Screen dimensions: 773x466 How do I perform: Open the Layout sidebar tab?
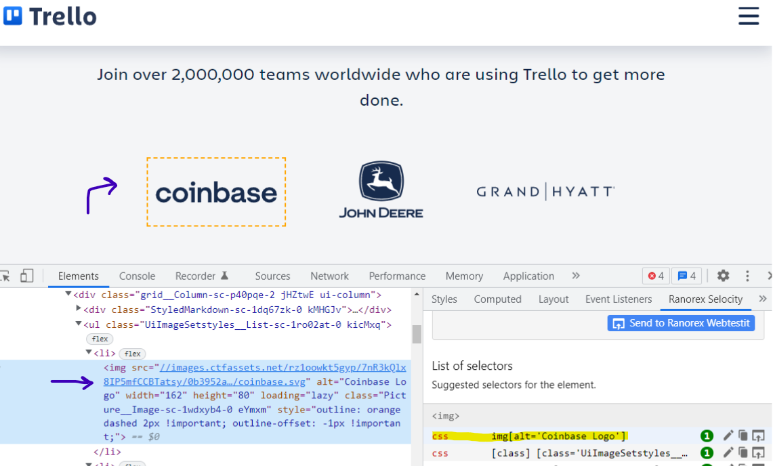pos(553,299)
